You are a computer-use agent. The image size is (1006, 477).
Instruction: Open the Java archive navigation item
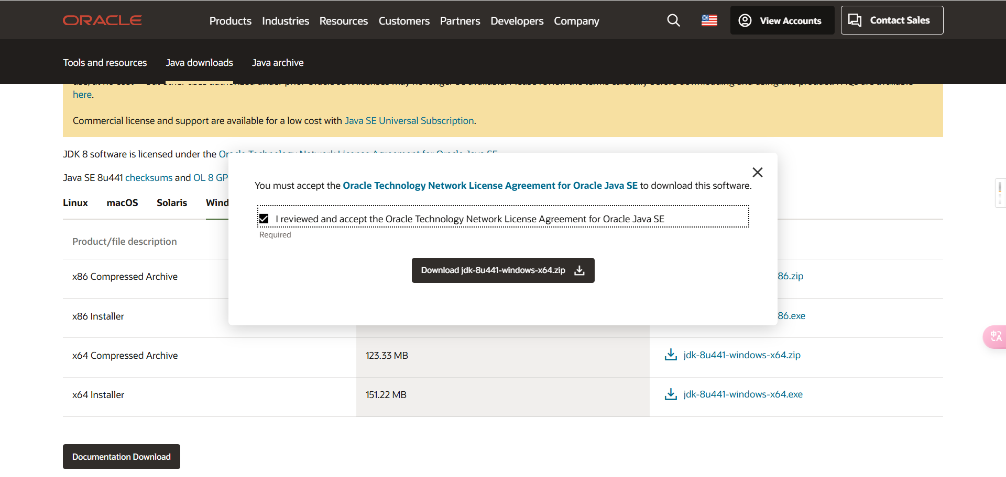[x=277, y=63]
